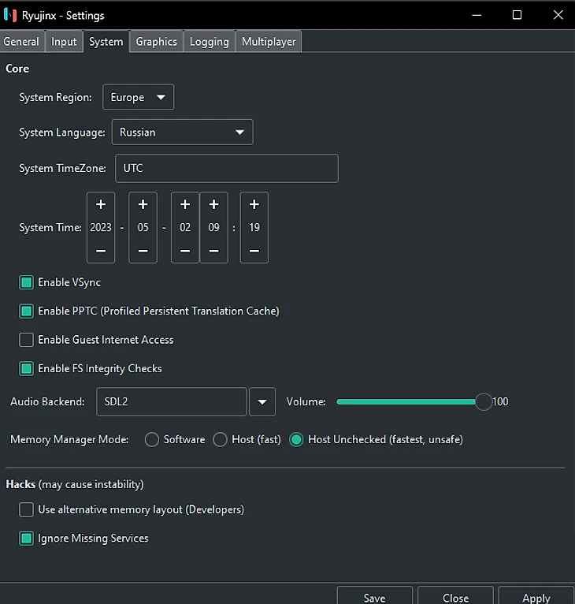This screenshot has height=604, width=575.
Task: Enable Guest Internet Access
Action: click(27, 340)
